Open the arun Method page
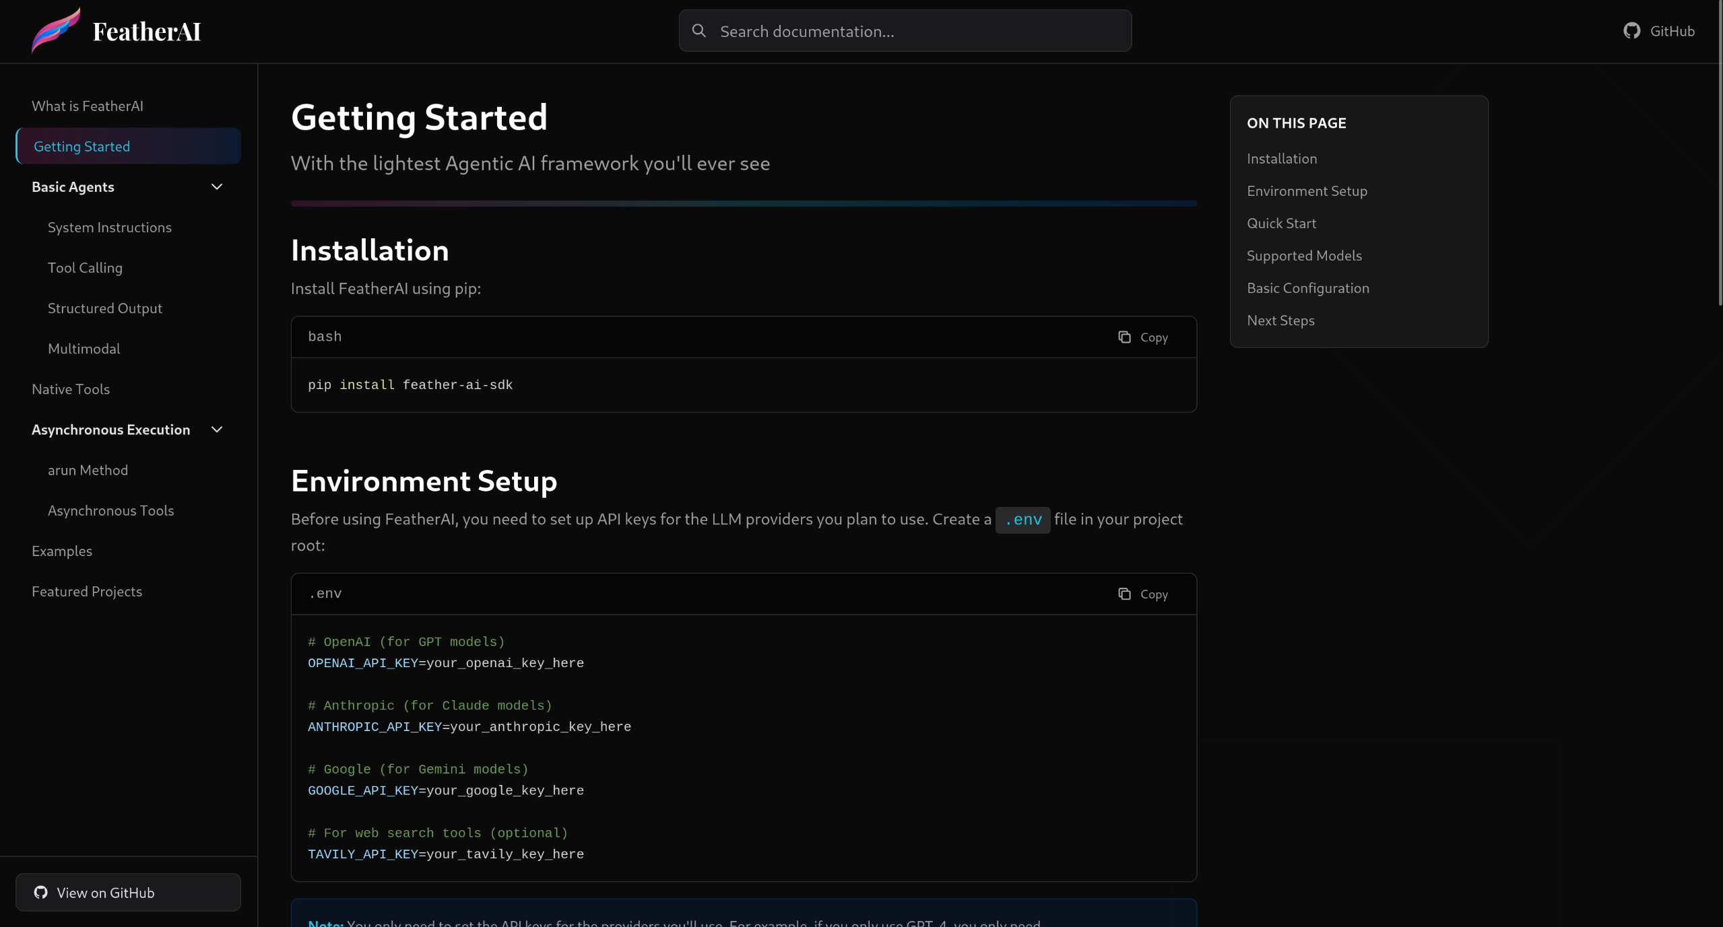 (x=88, y=470)
